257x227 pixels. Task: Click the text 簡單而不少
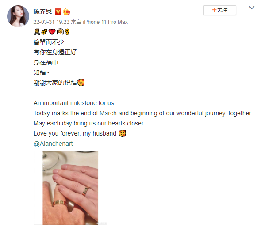pyautogui.click(x=49, y=42)
